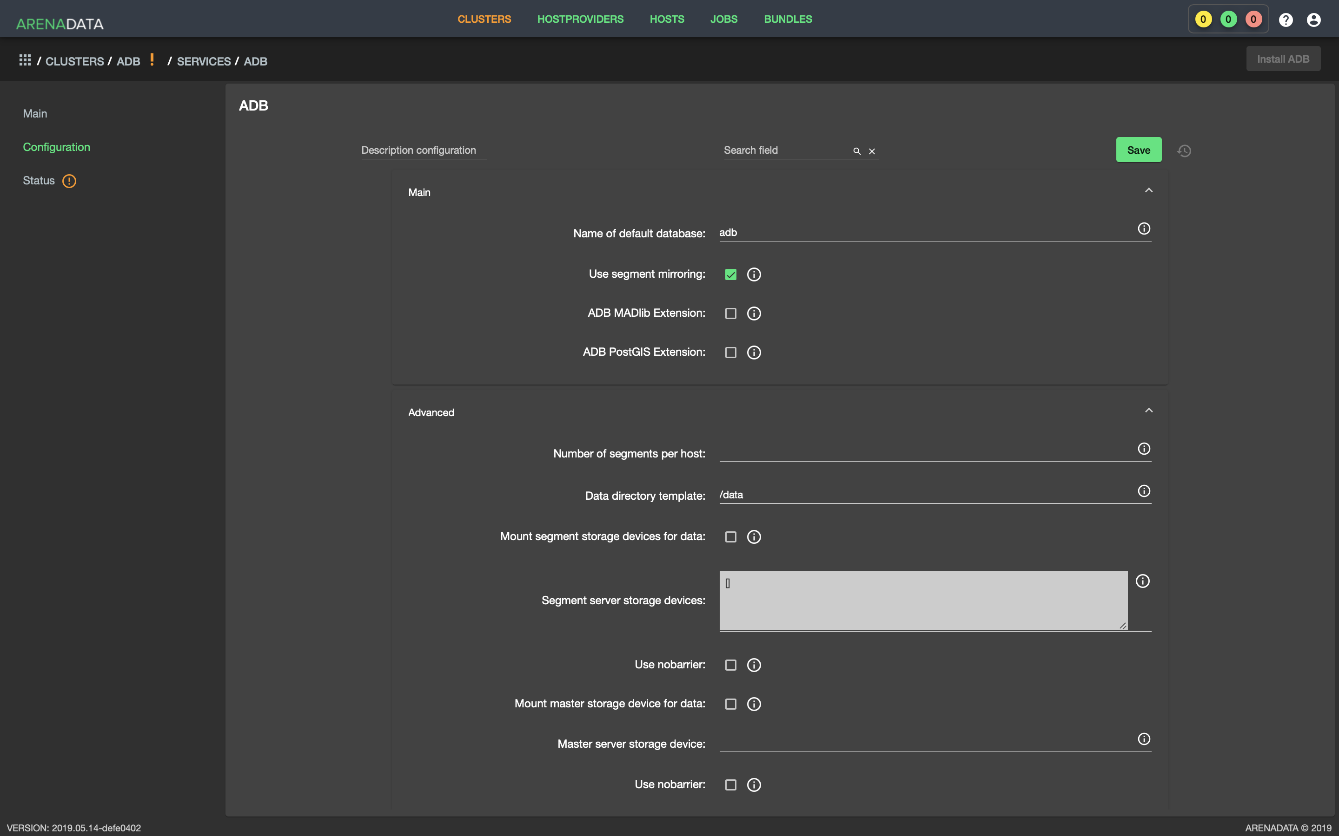
Task: Show info for Name of default database
Action: pos(1144,229)
